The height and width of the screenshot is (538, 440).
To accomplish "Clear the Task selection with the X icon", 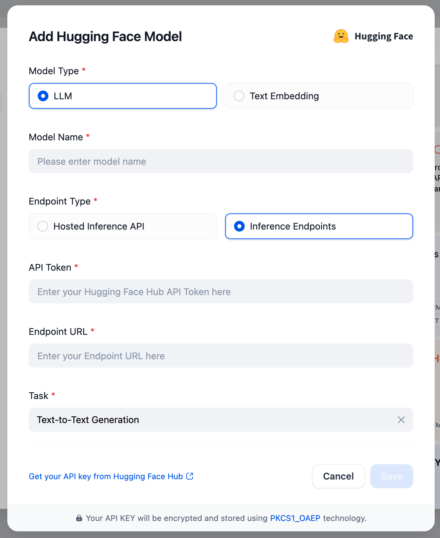I will click(401, 420).
